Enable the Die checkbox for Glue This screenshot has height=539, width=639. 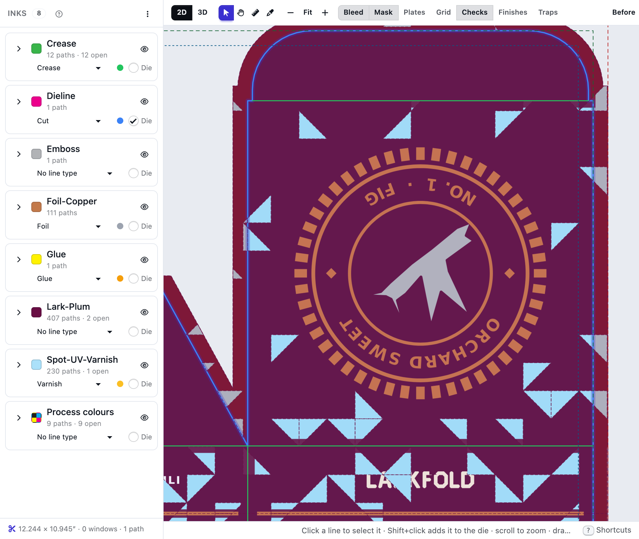[134, 278]
